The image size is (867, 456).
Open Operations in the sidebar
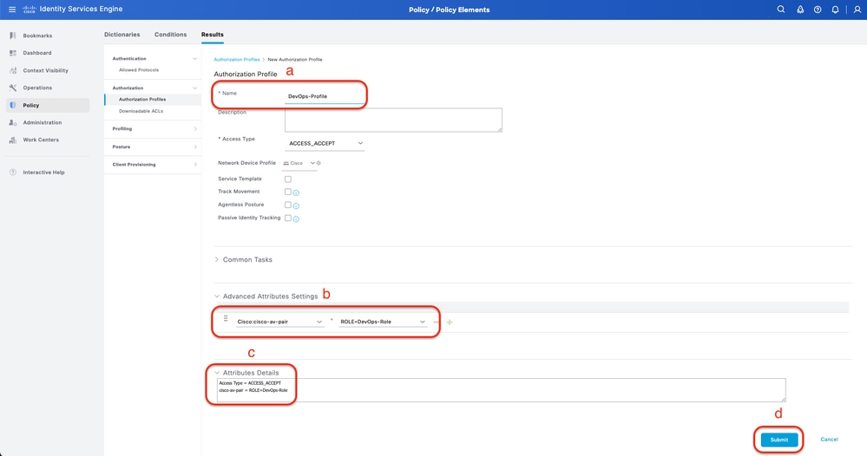(37, 88)
